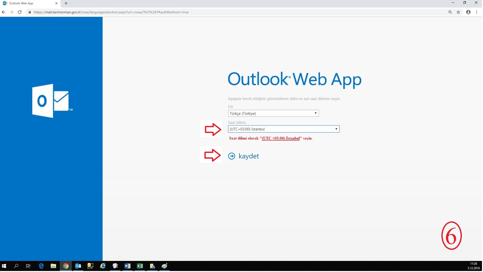Launch Microsoft Word from the taskbar
The height and width of the screenshot is (272, 483).
pos(127,266)
